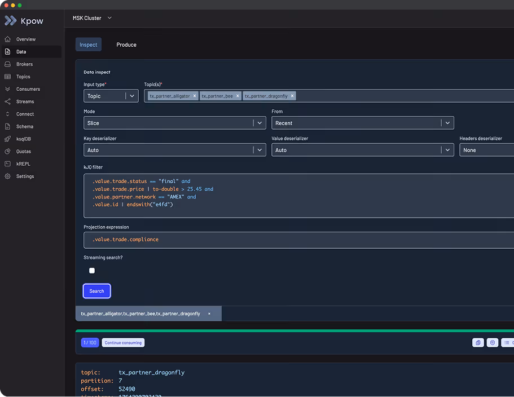Open the Input type Topic dropdown
This screenshot has width=514, height=397.
pos(111,96)
